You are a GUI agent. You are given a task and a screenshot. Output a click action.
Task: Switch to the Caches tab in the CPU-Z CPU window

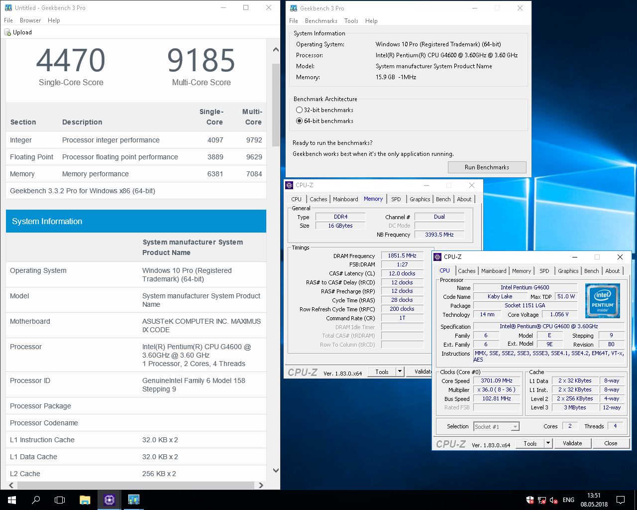click(x=467, y=271)
